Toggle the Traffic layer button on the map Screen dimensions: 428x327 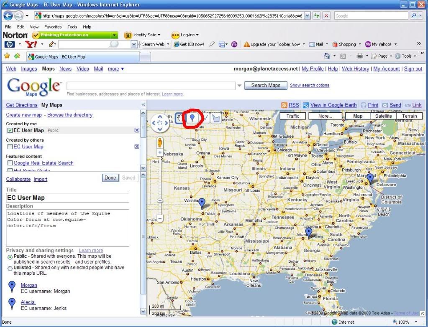[293, 116]
